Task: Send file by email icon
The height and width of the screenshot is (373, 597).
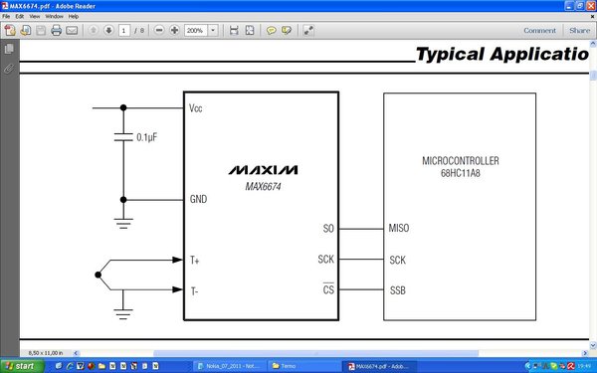Action: click(x=72, y=30)
